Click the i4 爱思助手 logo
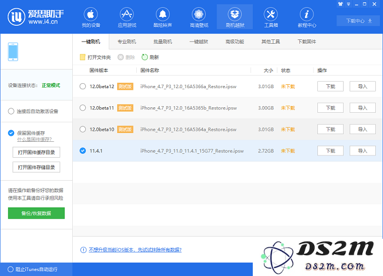This screenshot has height=276, width=383. [36, 16]
